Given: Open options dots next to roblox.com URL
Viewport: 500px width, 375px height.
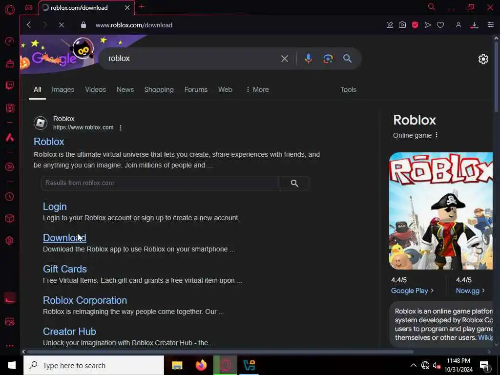Looking at the screenshot, I should coord(121,127).
